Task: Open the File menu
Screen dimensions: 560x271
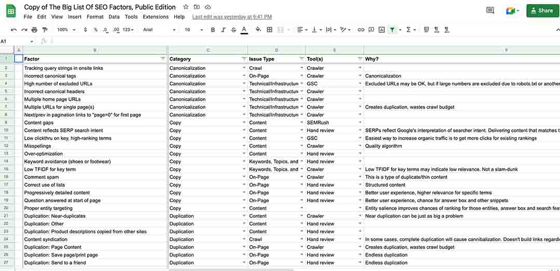Action: tap(28, 17)
